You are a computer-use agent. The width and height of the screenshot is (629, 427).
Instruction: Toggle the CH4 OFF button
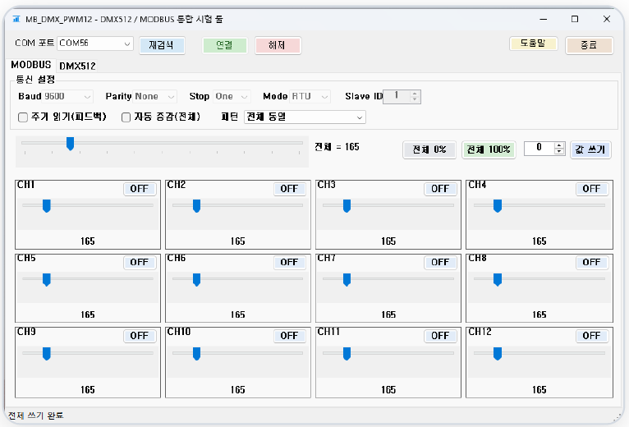tap(592, 189)
